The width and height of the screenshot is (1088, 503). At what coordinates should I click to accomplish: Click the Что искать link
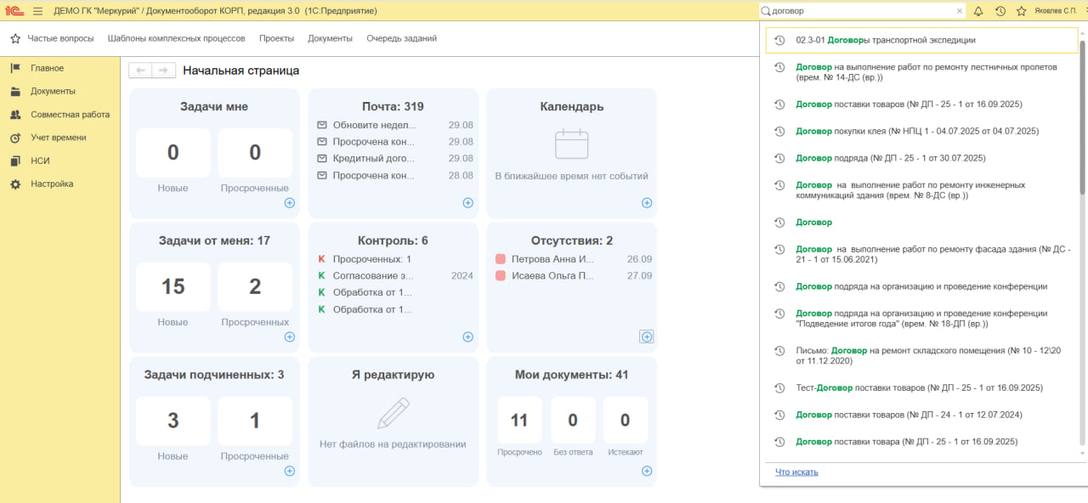pyautogui.click(x=796, y=472)
